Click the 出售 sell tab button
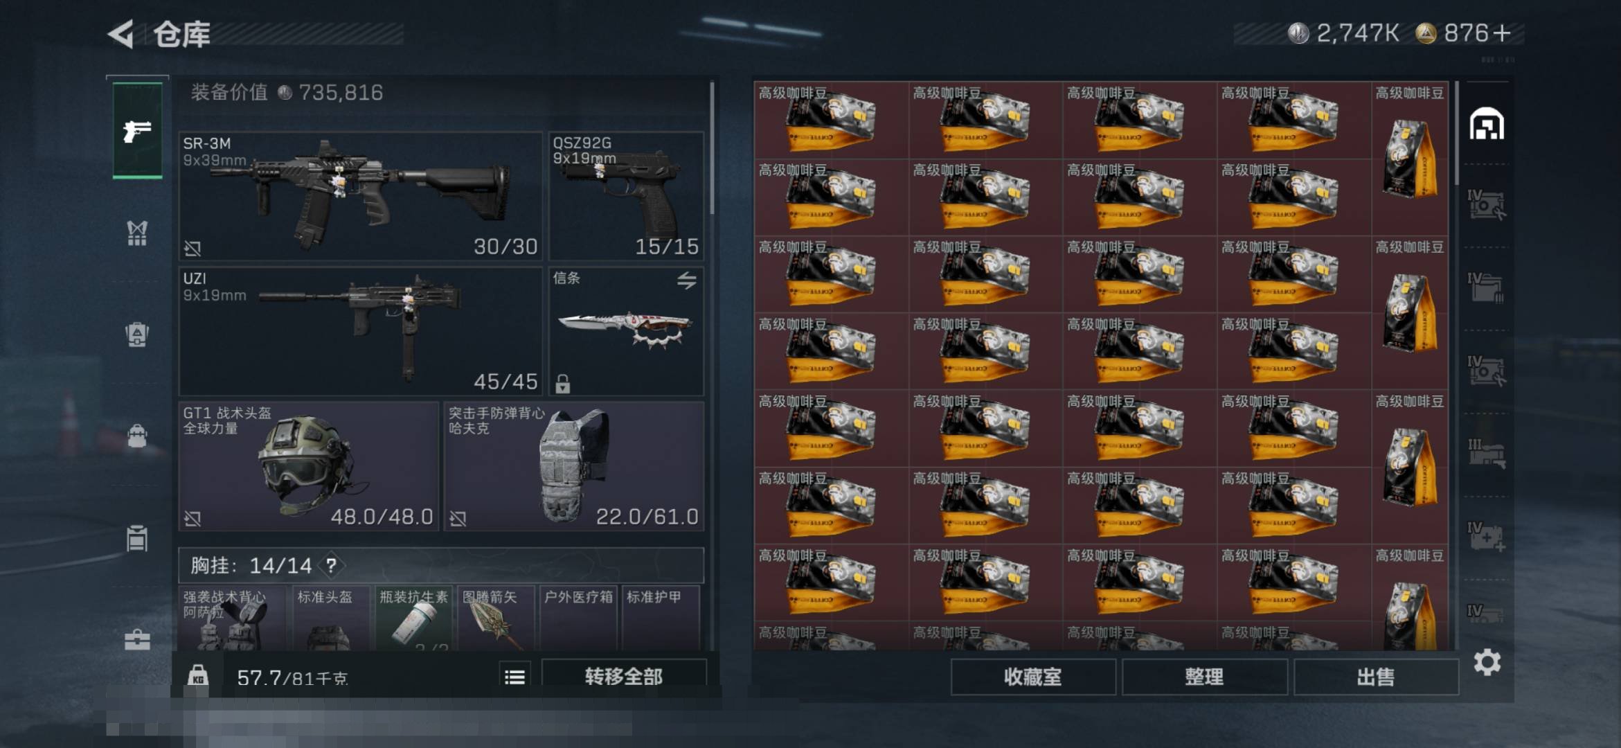 pyautogui.click(x=1376, y=677)
